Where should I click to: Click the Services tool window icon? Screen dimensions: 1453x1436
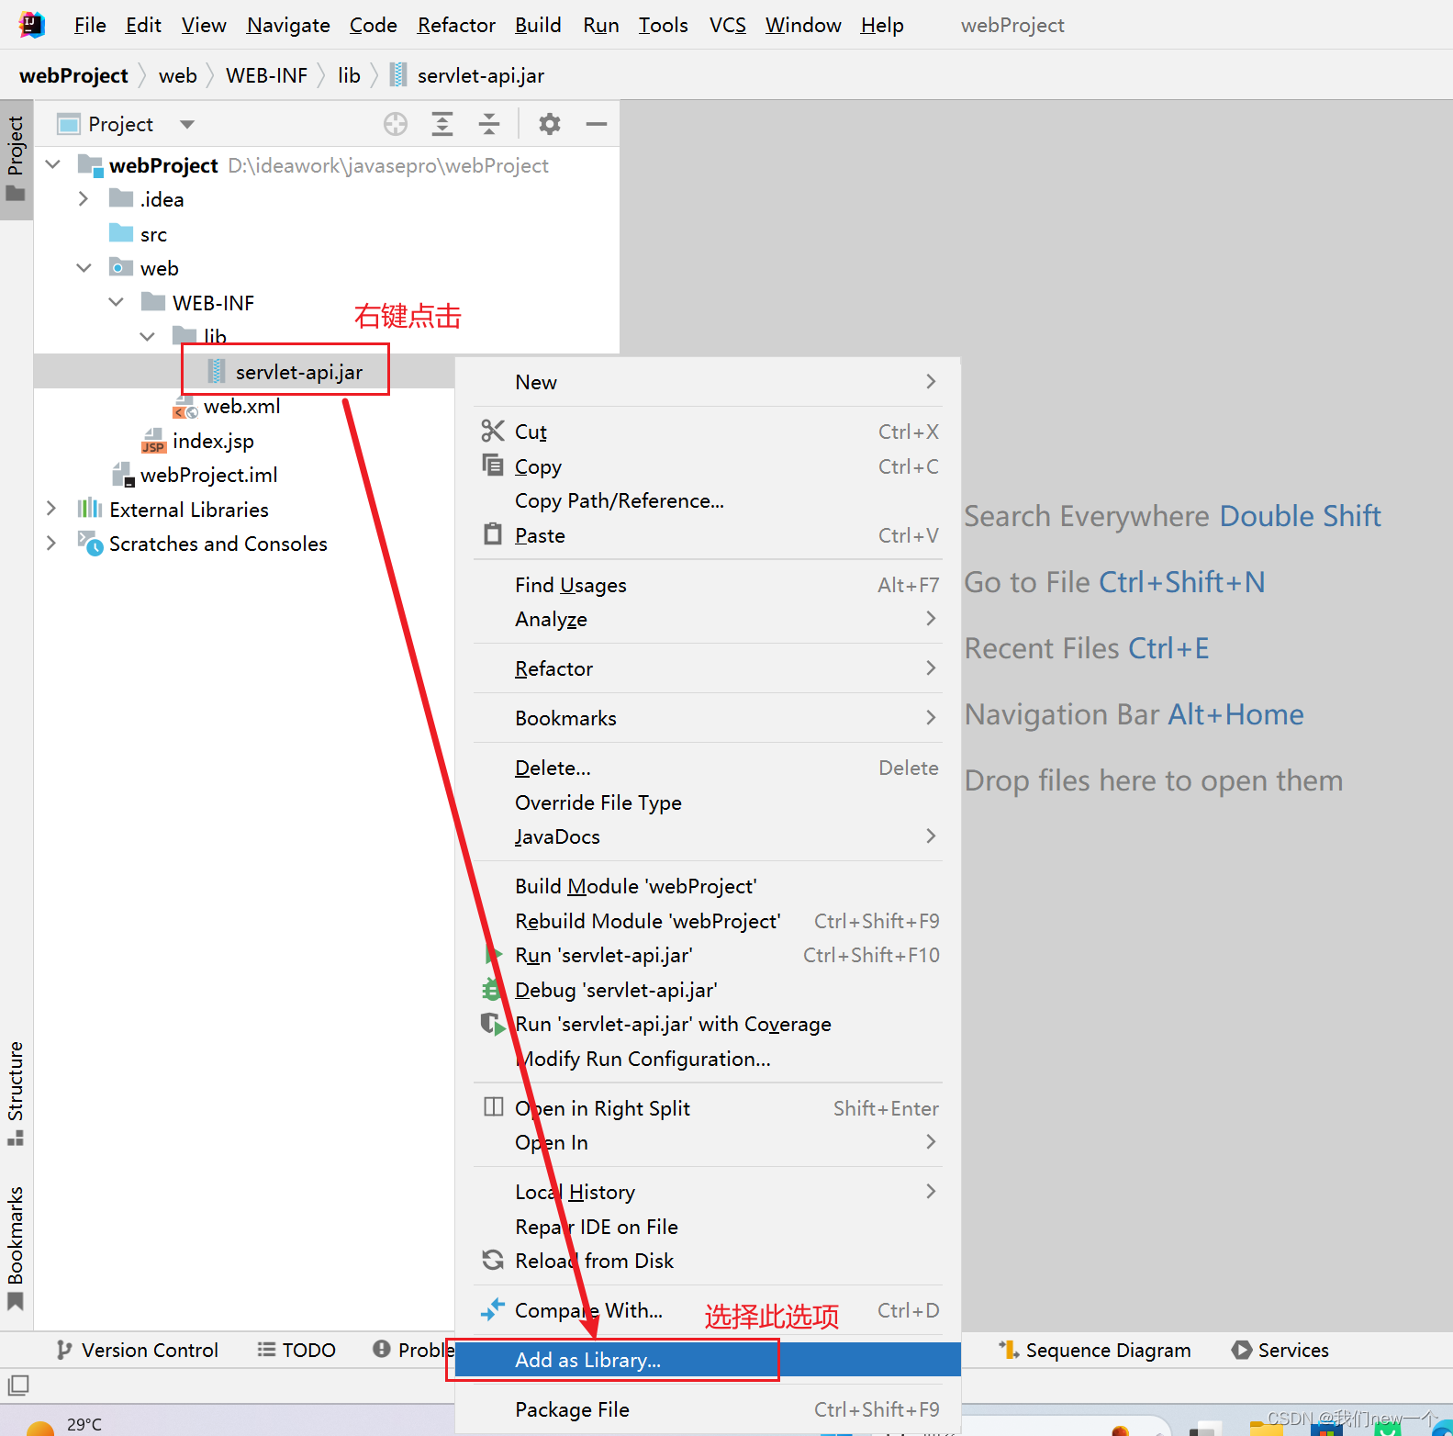coord(1242,1350)
